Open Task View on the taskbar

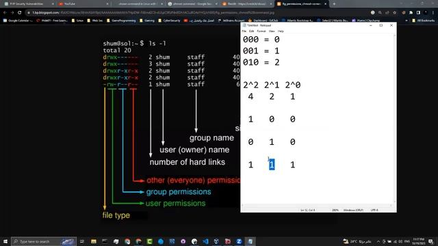click(82, 241)
